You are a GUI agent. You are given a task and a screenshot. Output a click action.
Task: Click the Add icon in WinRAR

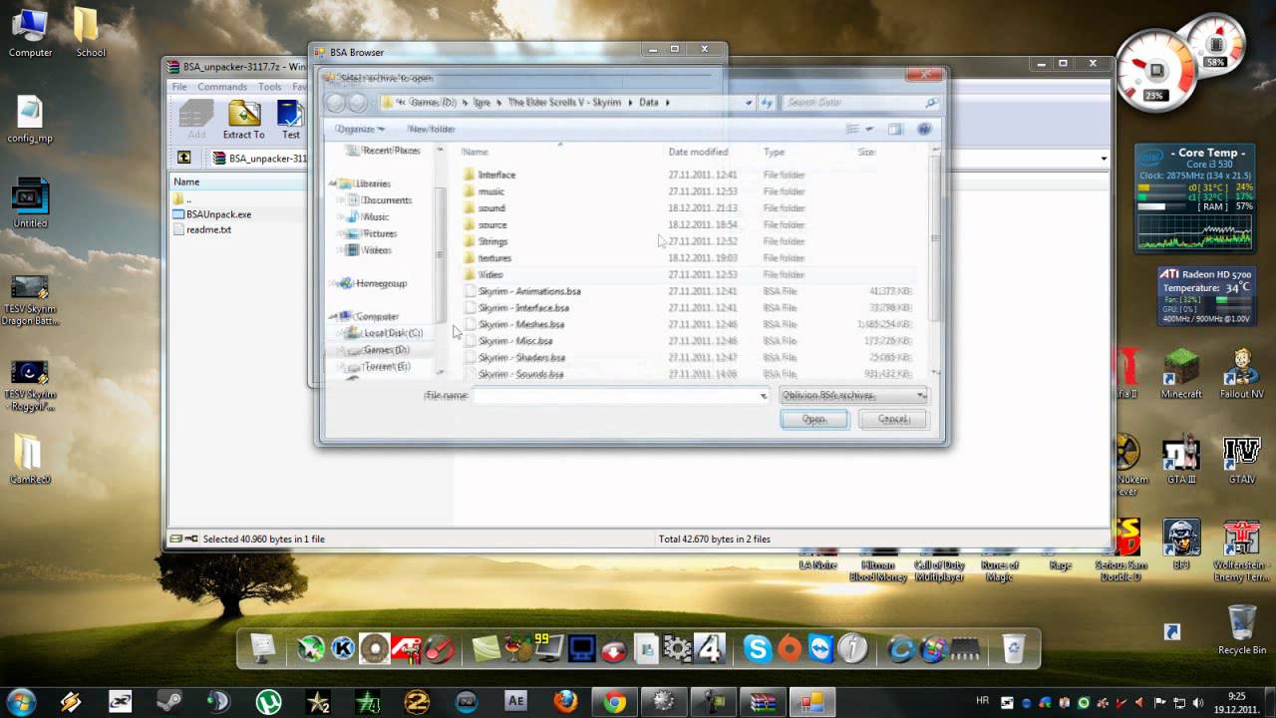click(x=196, y=121)
